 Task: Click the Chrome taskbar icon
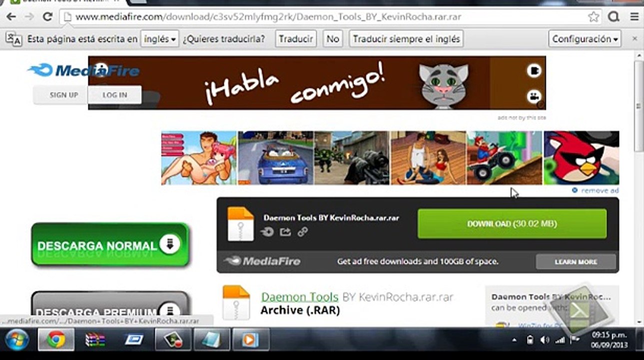click(56, 340)
